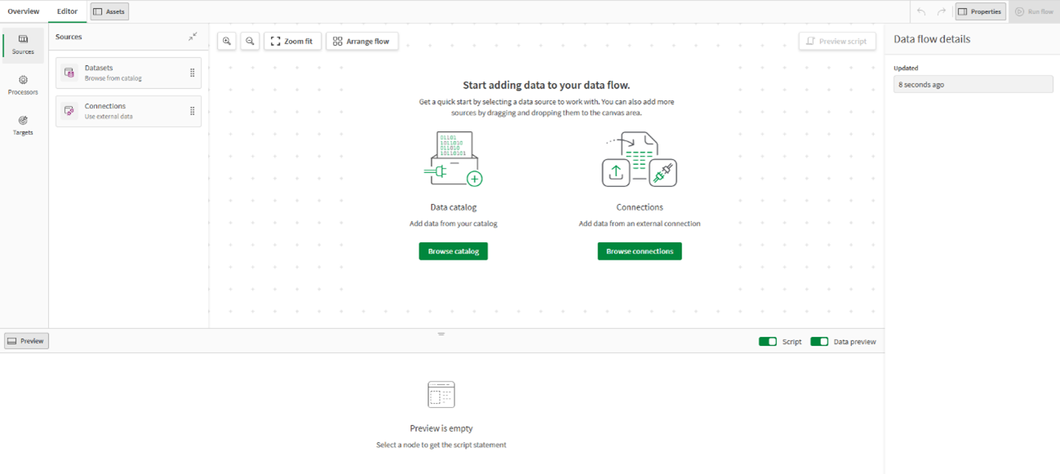The width and height of the screenshot is (1060, 474).
Task: Toggle the Properties panel button
Action: coord(980,11)
